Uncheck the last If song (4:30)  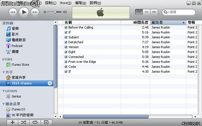(x=66, y=72)
